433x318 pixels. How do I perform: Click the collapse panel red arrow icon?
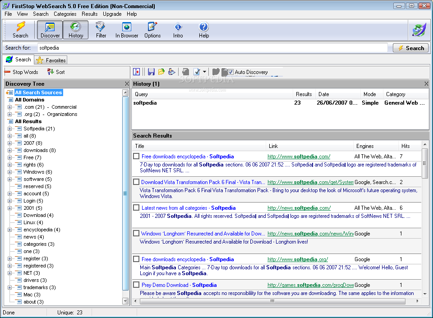(x=137, y=72)
